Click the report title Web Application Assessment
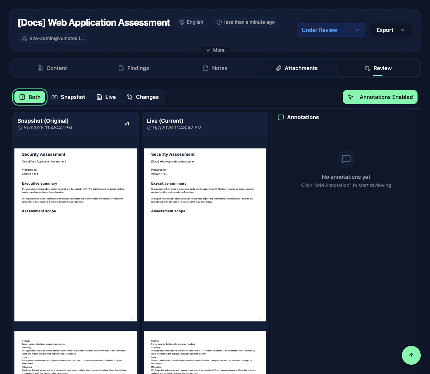This screenshot has width=430, height=374. click(x=94, y=23)
